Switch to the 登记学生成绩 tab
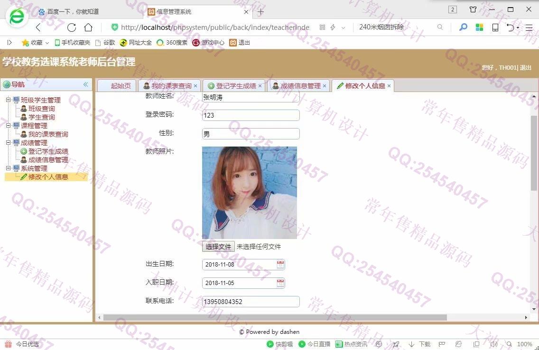 tap(233, 86)
